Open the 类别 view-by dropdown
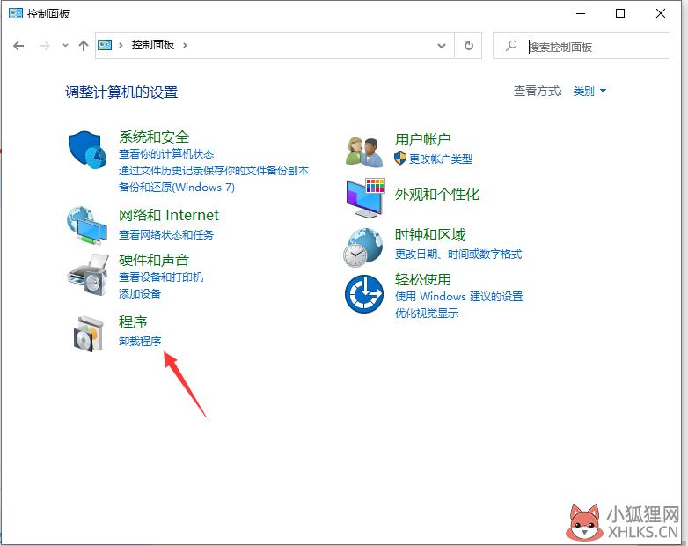The height and width of the screenshot is (546, 688). [x=589, y=91]
